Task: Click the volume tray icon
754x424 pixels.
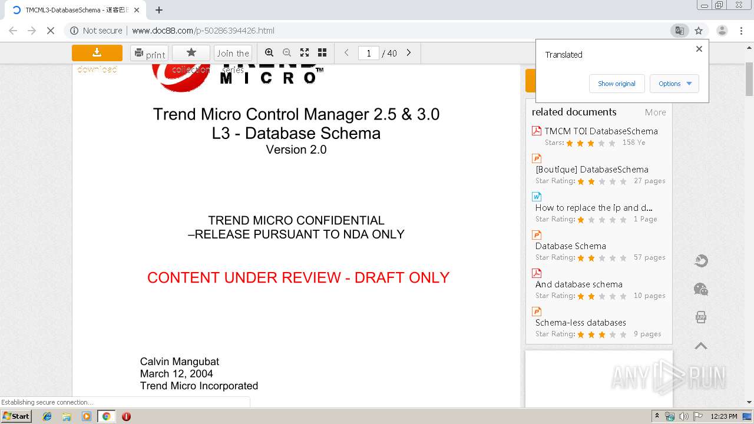Action: [683, 416]
